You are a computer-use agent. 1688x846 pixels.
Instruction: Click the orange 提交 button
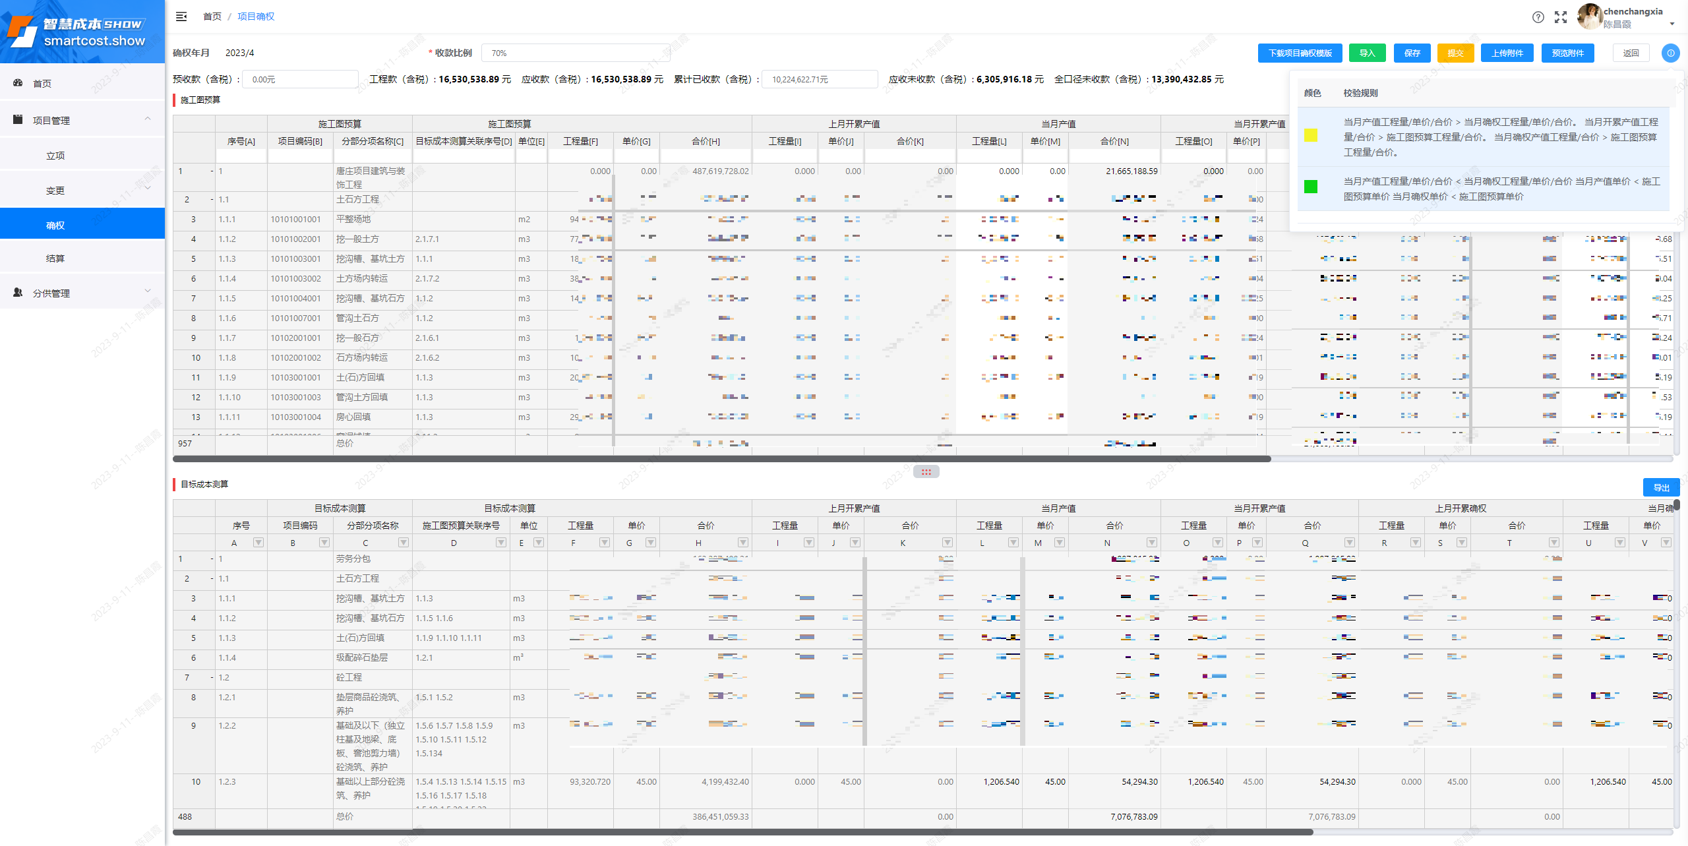[x=1455, y=53]
